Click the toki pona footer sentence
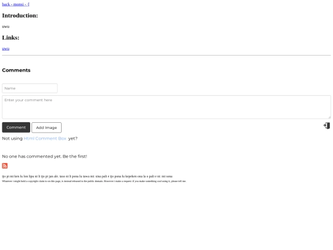Screen dimensions: 333x250 [88, 177]
